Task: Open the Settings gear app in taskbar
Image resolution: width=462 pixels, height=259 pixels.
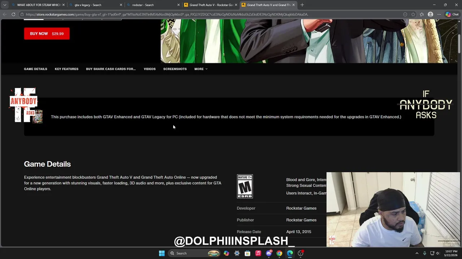Action: (x=237, y=253)
